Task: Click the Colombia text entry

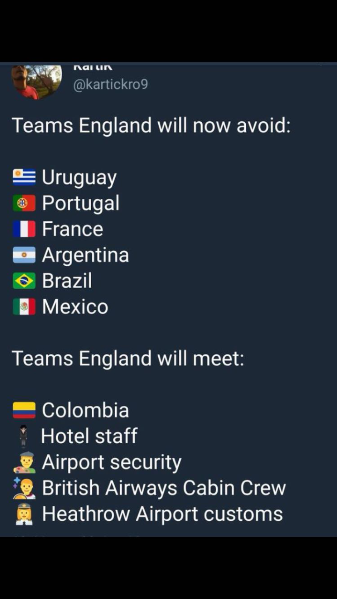Action: [x=85, y=410]
